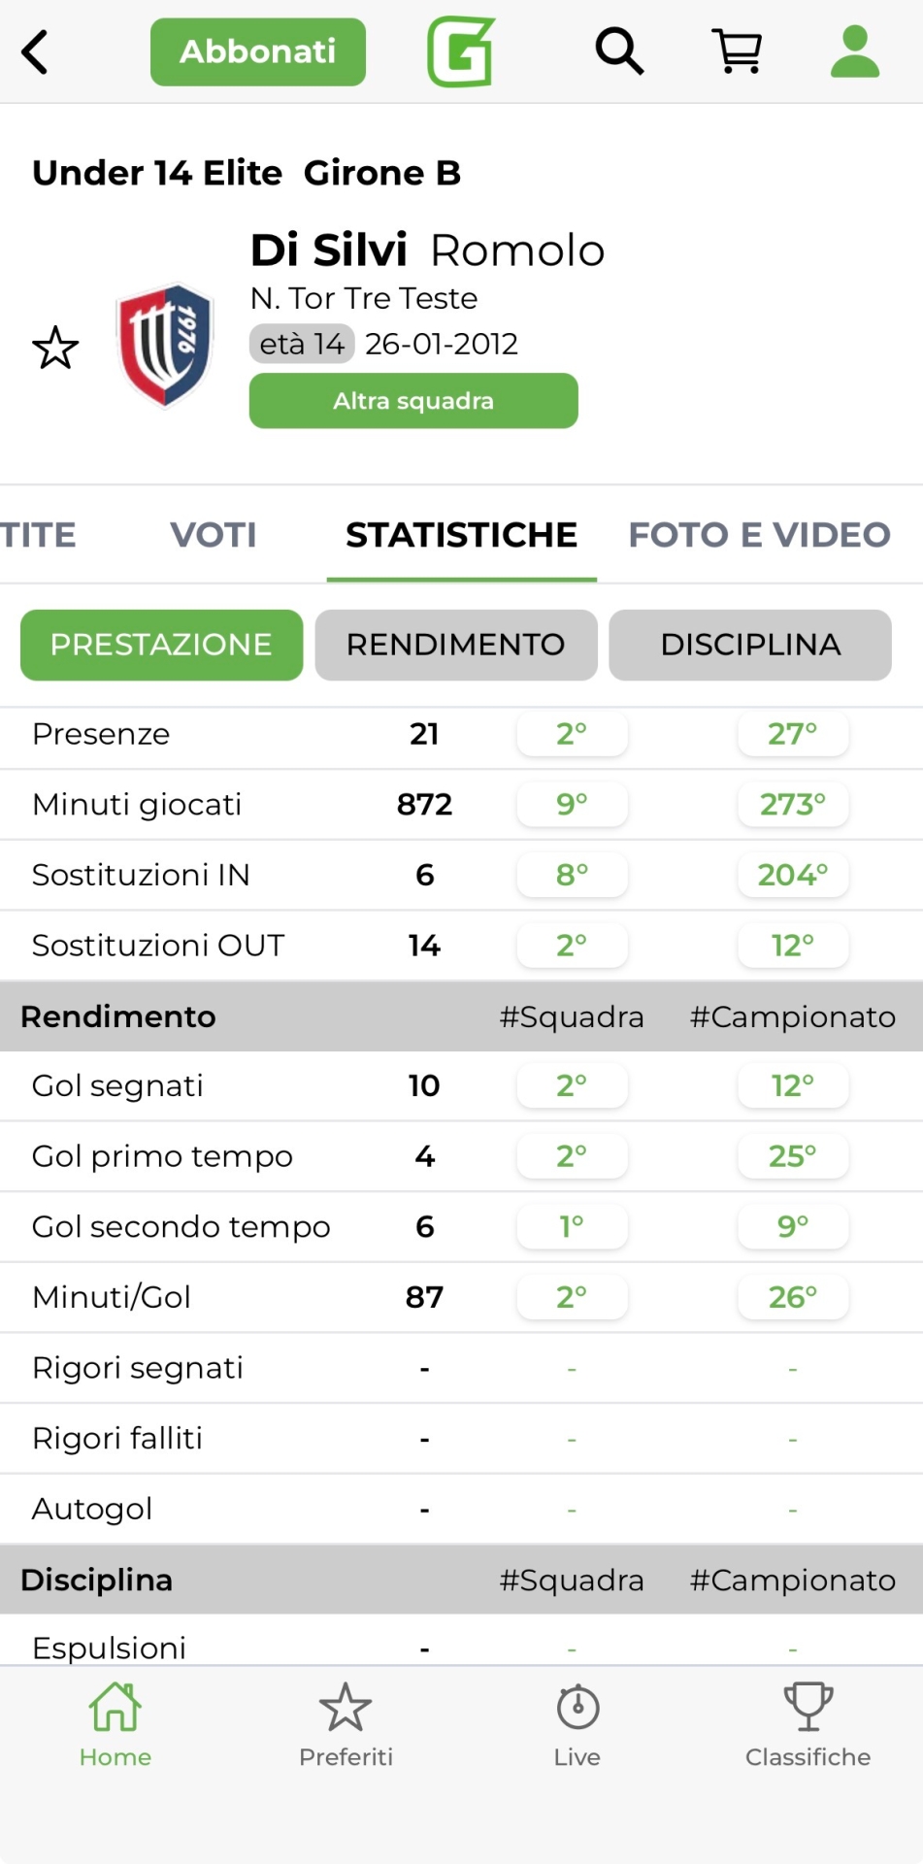Switch to FOTO E VIDEO tab

[759, 535]
